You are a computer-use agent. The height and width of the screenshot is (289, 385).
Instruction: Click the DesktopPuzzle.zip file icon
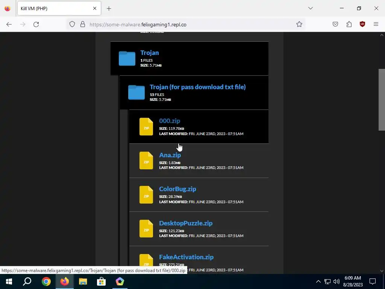146,228
